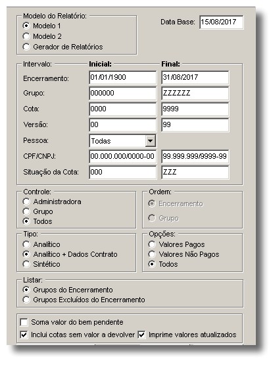
Task: Select Grupos Excluídos do Encerramento
Action: click(x=26, y=300)
